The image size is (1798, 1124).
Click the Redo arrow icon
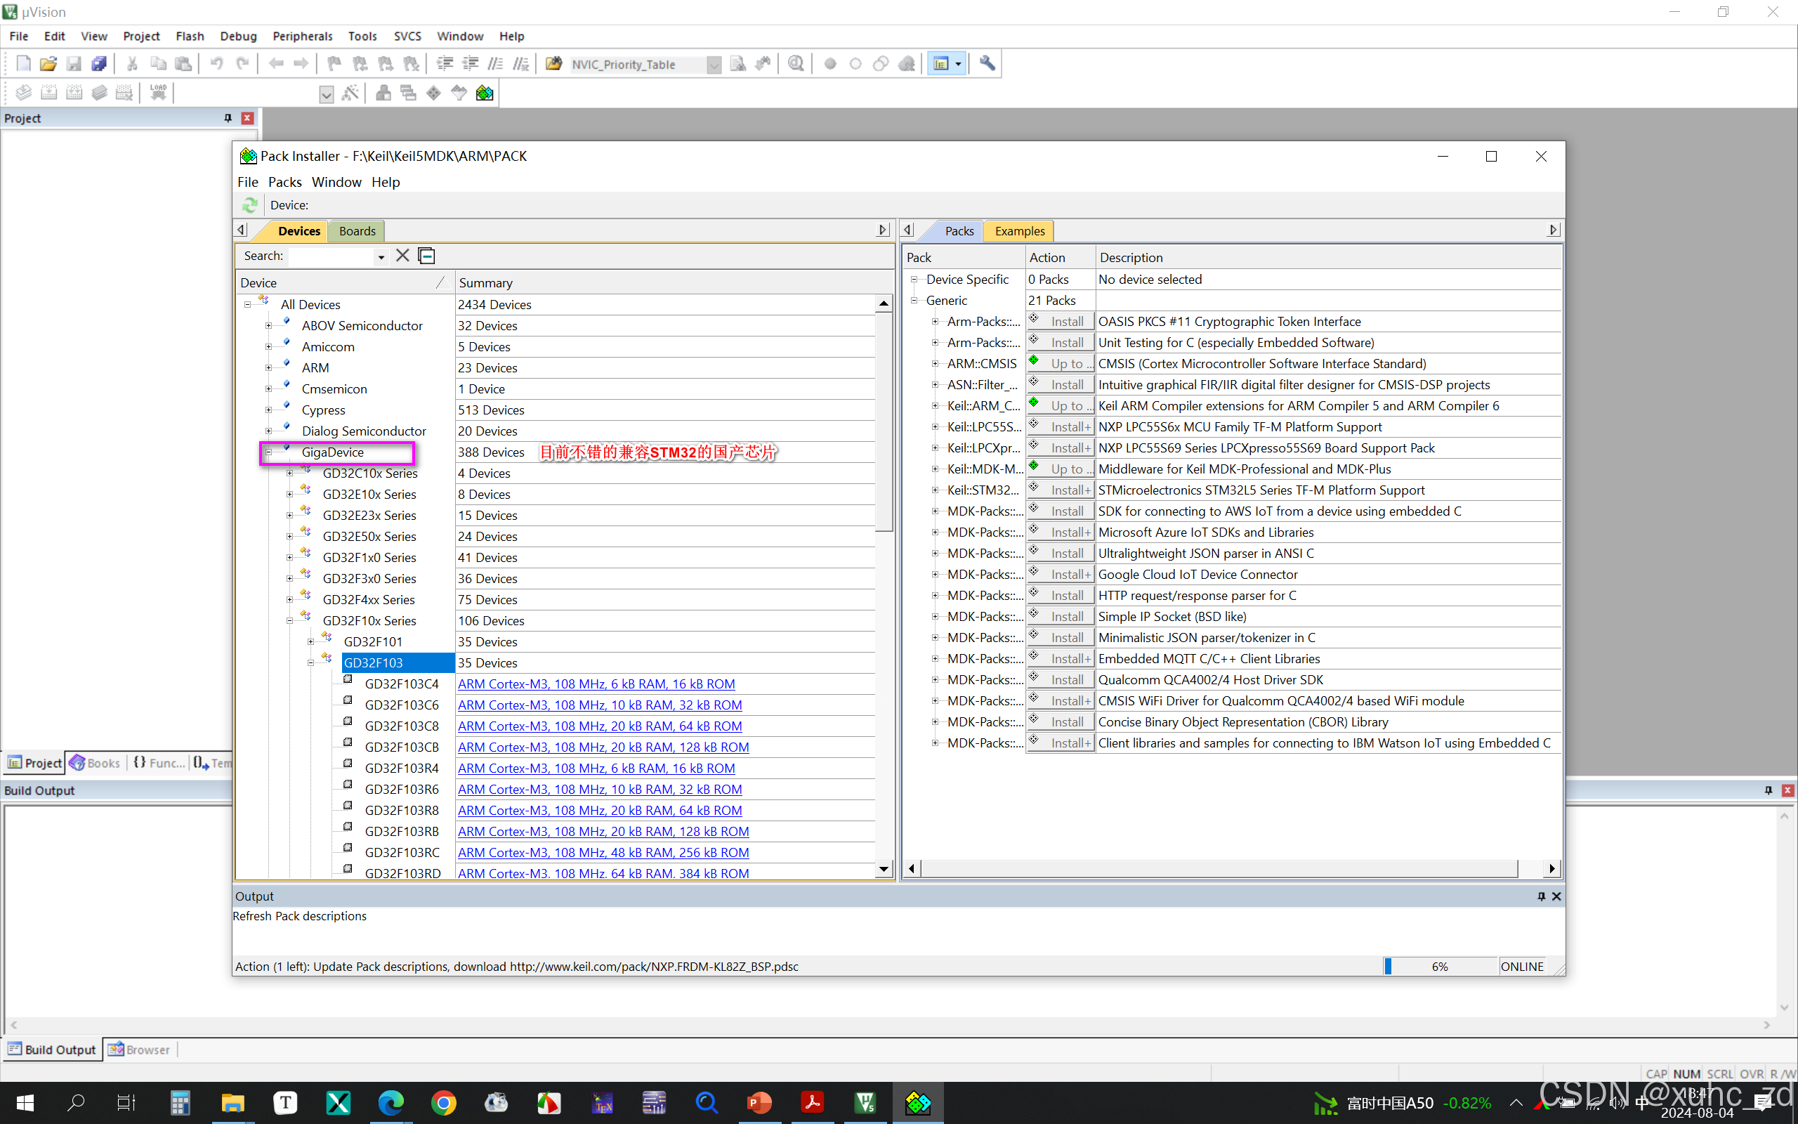[242, 64]
